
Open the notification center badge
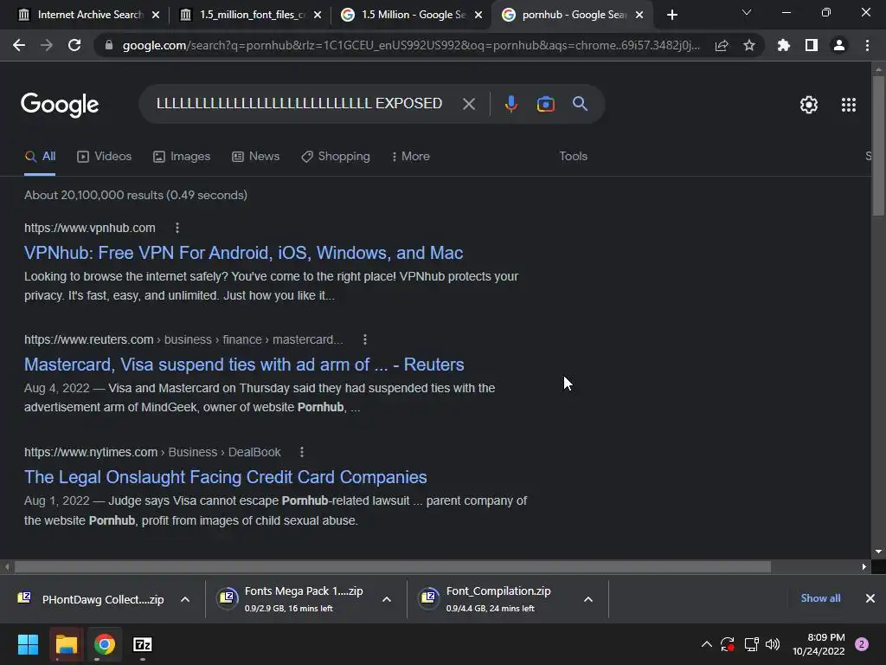point(862,644)
